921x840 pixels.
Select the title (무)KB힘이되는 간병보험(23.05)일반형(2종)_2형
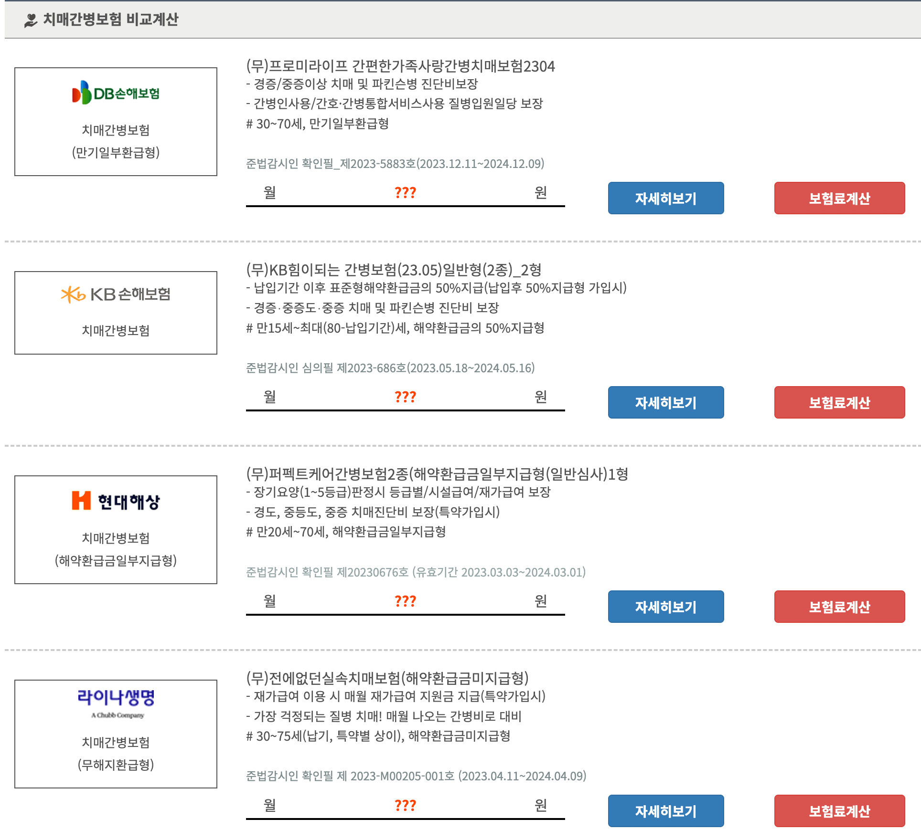(x=394, y=270)
